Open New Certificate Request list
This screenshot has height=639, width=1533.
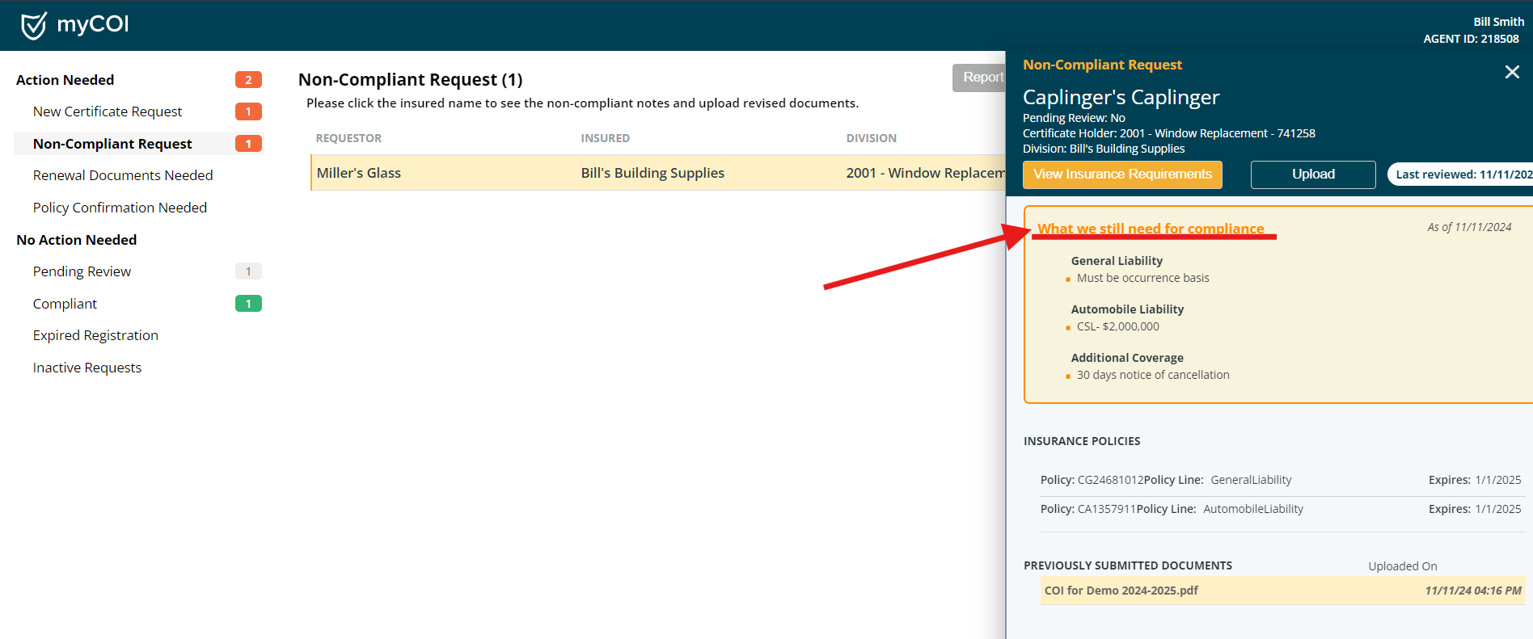point(108,111)
